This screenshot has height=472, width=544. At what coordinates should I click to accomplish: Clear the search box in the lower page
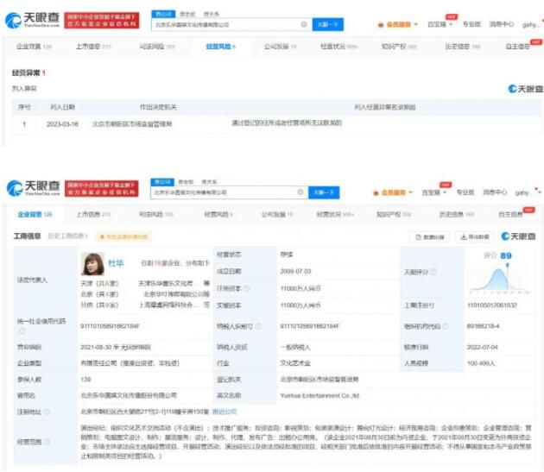click(300, 192)
